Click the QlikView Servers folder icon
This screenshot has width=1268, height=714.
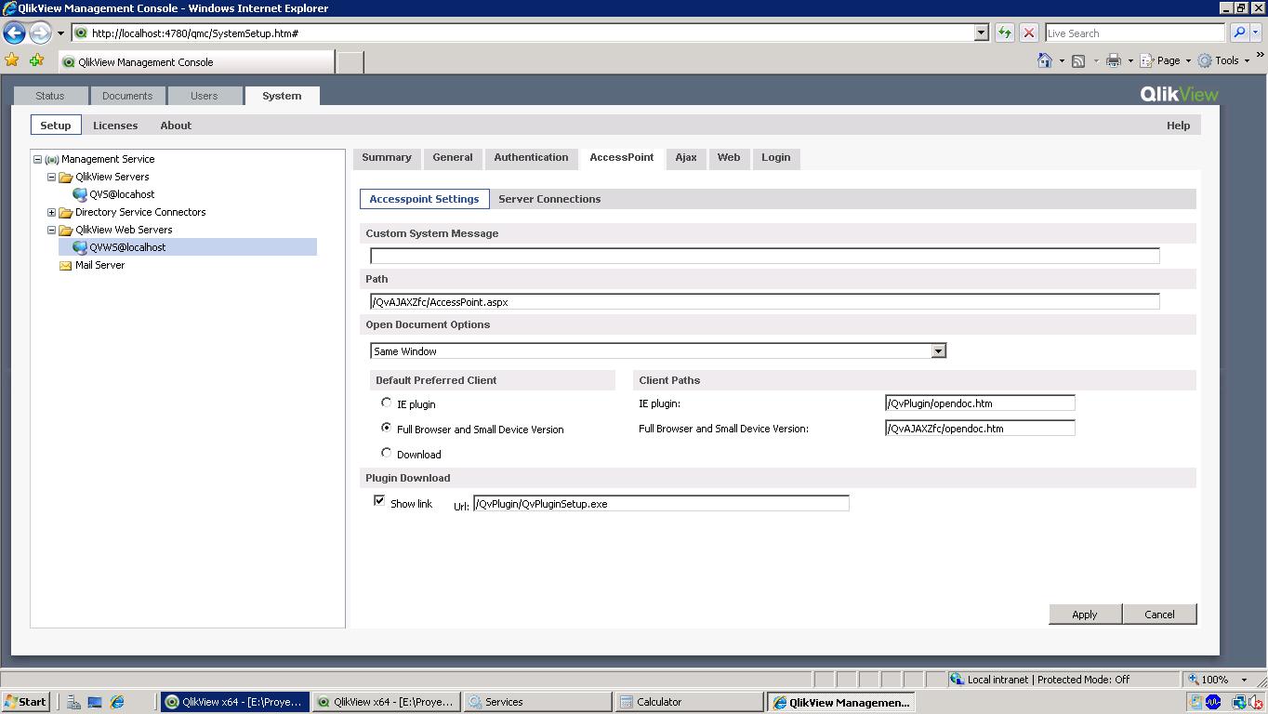click(x=66, y=177)
